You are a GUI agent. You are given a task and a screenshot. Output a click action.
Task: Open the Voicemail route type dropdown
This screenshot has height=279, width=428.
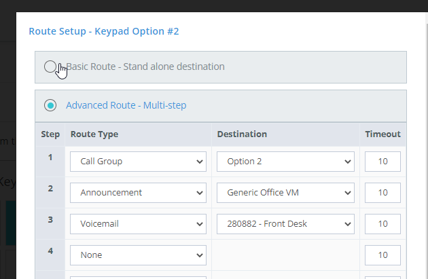[138, 224]
